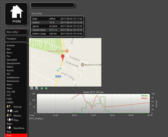Click the Mischer flame cycle icon
168x137 pixels.
pos(9,115)
